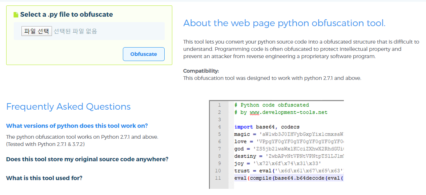Click the www.development-tools.net comment in code image
Screen dimensions: 426x195
tap(281, 112)
